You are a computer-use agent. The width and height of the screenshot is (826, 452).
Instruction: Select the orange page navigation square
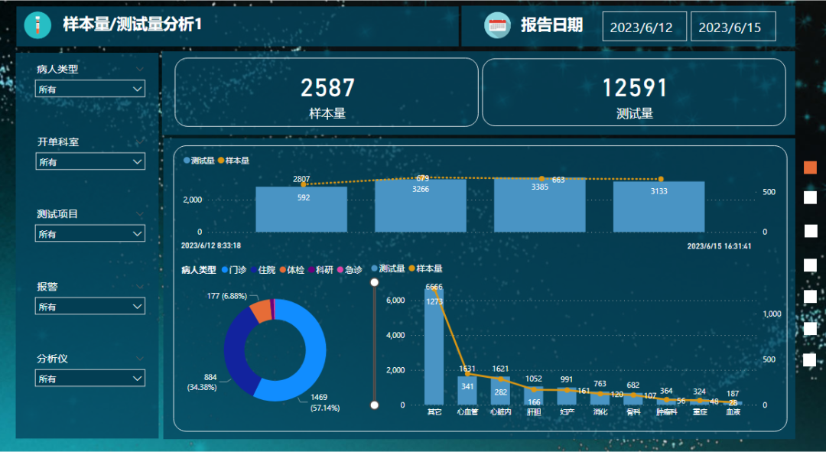point(810,167)
